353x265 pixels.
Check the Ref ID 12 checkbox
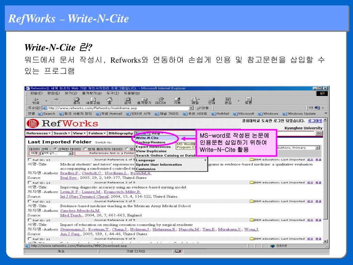tap(29, 201)
